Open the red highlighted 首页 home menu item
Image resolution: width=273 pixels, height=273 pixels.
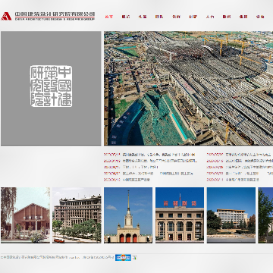[x=109, y=17]
